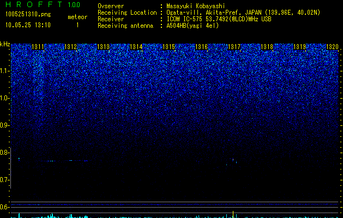
Task: Click the meteor echo near 1317
Action: [x=233, y=160]
